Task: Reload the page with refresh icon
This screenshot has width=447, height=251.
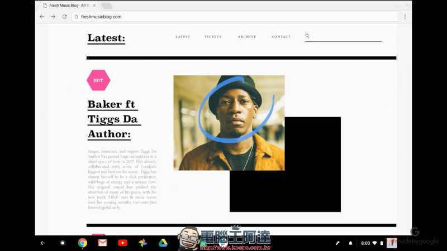Action: (x=65, y=17)
